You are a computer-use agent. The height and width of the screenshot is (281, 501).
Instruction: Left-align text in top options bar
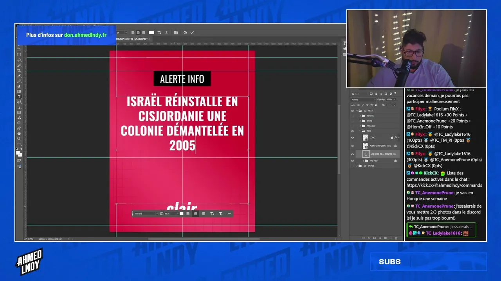pos(133,33)
